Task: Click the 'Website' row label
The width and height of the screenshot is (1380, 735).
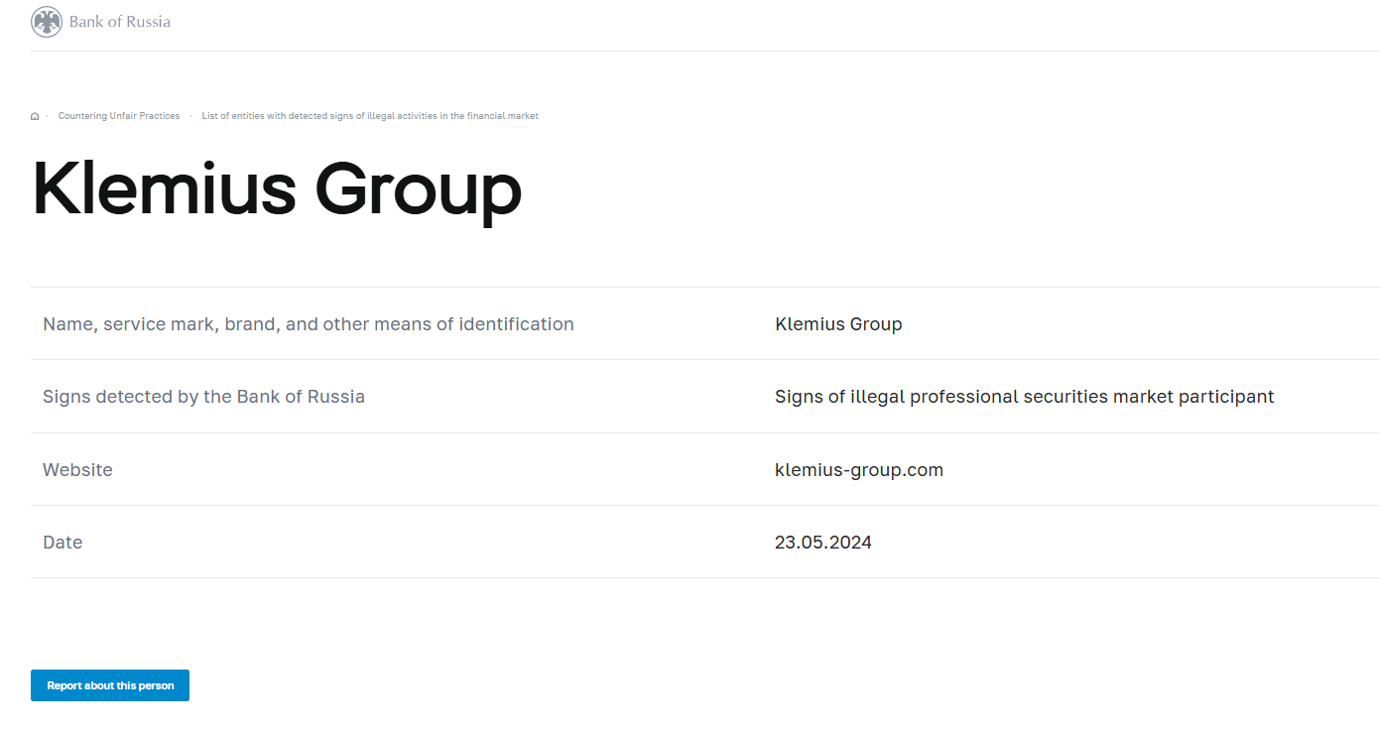Action: click(77, 470)
